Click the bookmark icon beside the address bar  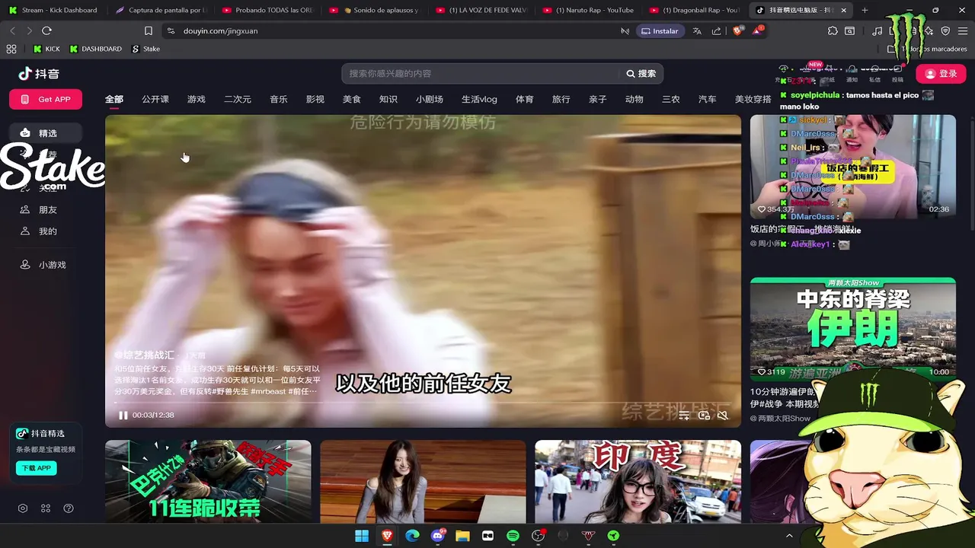[x=149, y=30]
